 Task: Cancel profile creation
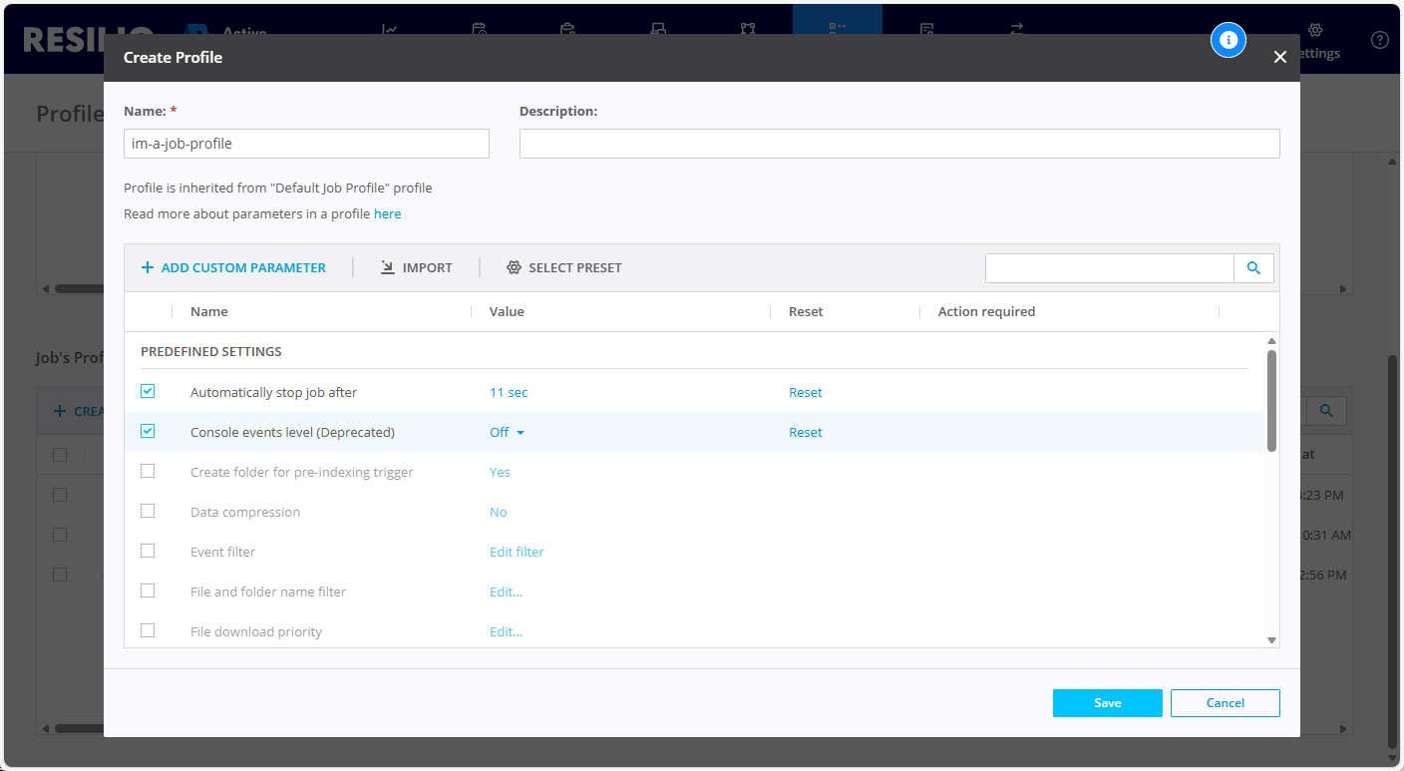(1225, 702)
